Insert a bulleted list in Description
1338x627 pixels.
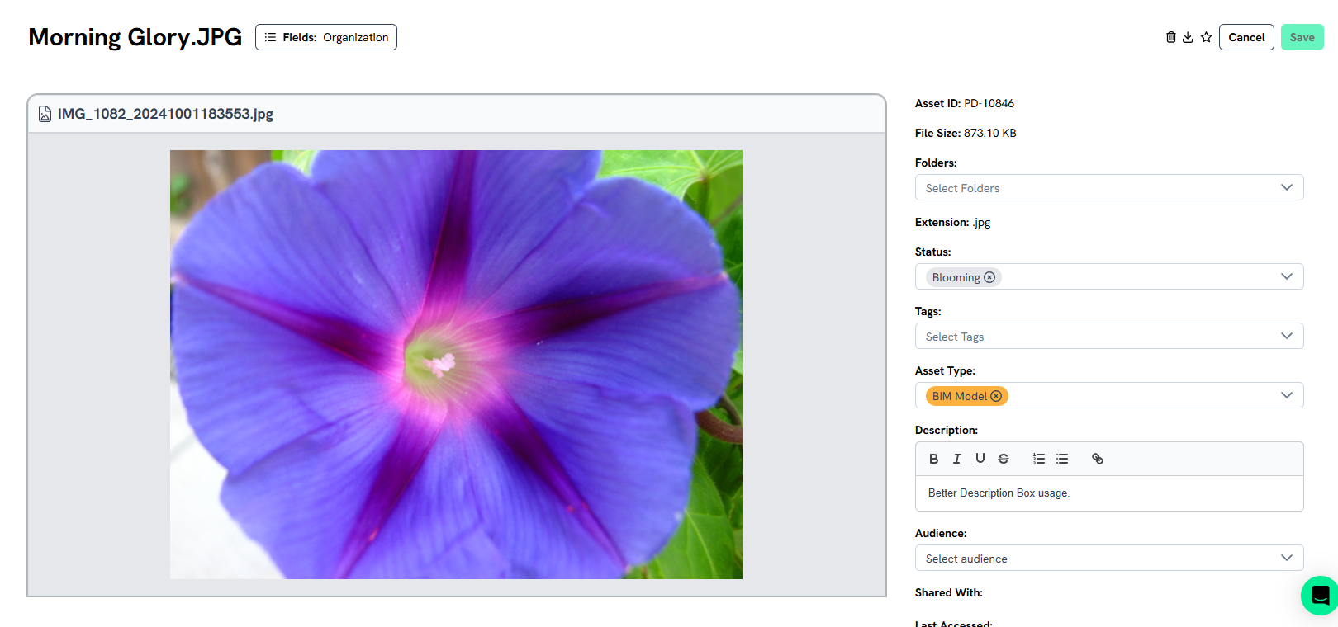[1062, 459]
